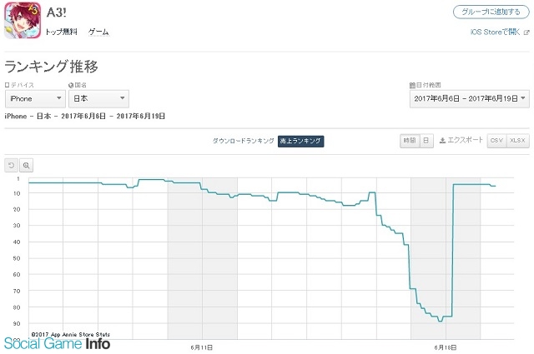
Task: Click the A3! app icon thumbnail
Action: [x=23, y=20]
